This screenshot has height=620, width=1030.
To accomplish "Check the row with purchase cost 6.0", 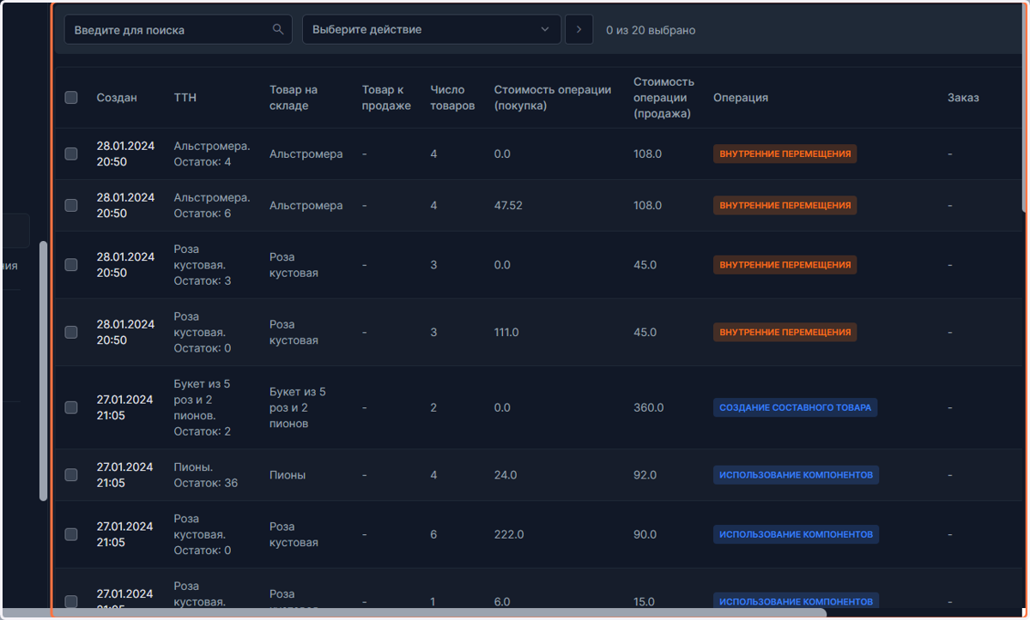I will [x=71, y=601].
